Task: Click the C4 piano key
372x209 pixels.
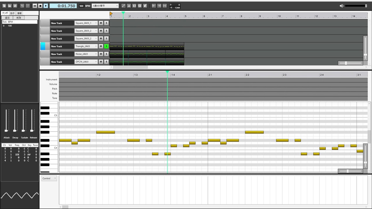Action: click(49, 148)
